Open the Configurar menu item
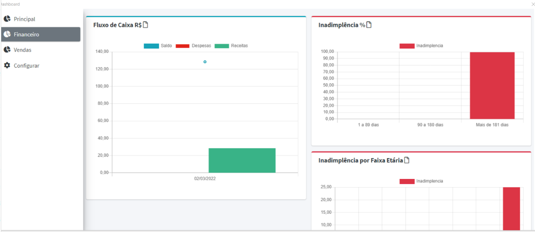The width and height of the screenshot is (535, 232). (x=26, y=66)
